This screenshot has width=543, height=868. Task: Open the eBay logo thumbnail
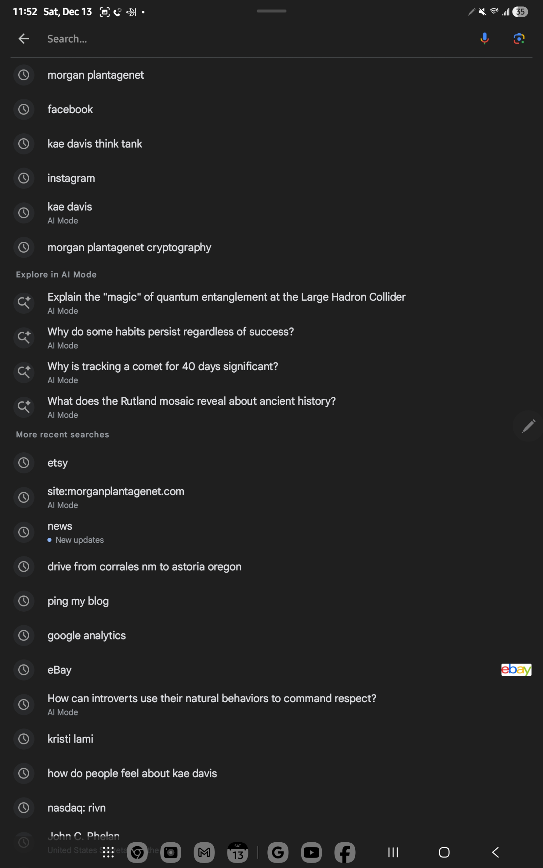(516, 669)
